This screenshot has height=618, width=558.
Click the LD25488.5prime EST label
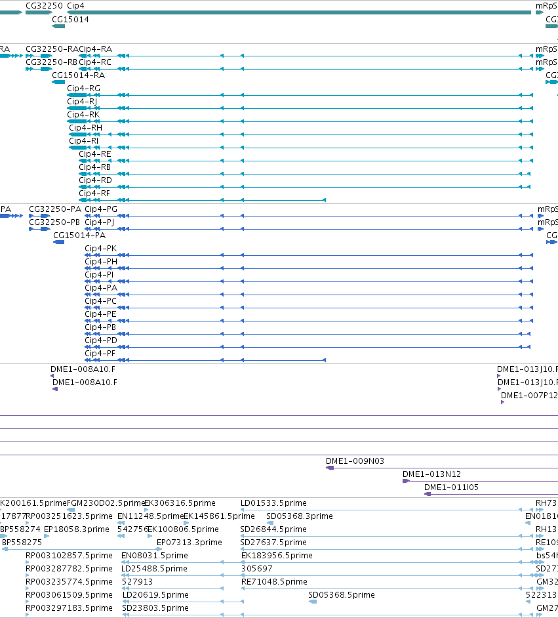point(154,569)
